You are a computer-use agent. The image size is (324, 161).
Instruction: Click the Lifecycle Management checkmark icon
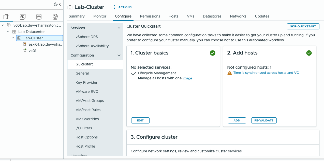click(x=134, y=73)
